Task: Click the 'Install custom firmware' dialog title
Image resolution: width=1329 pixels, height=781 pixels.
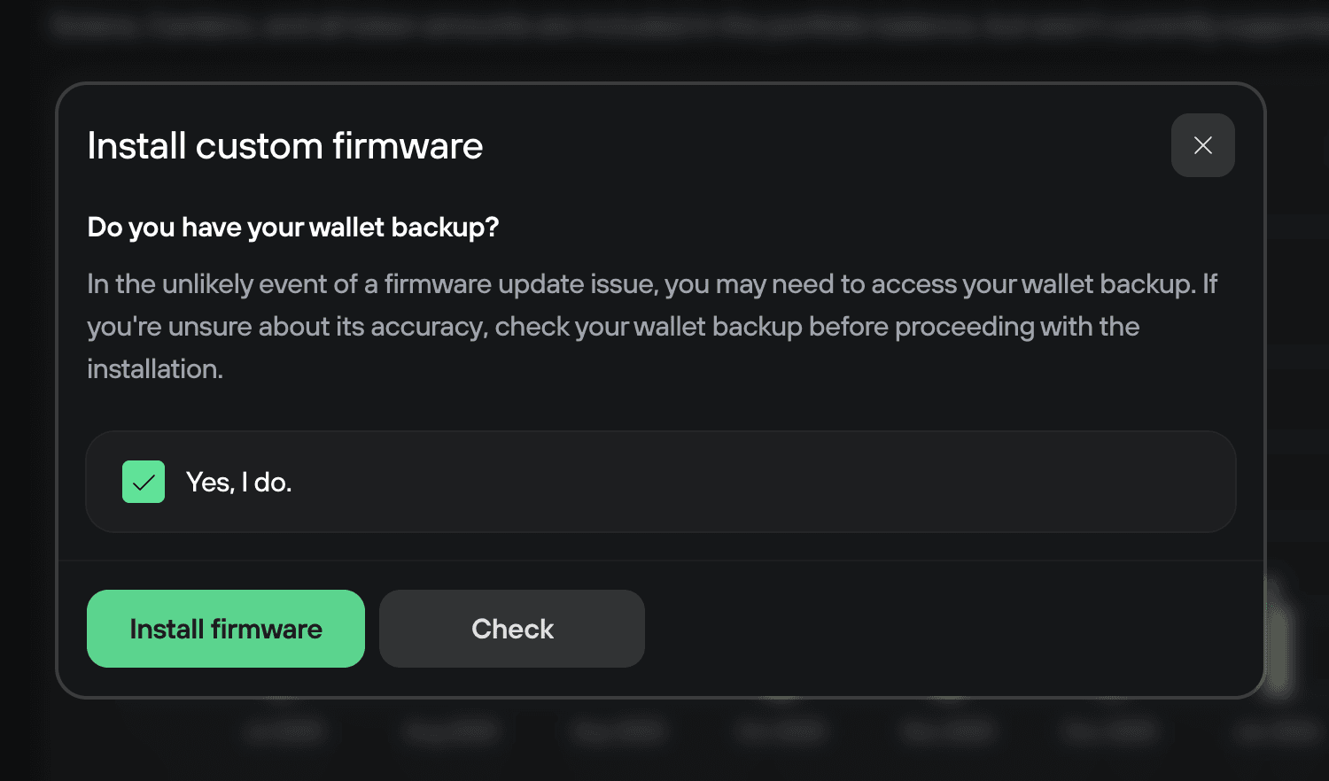Action: click(284, 145)
